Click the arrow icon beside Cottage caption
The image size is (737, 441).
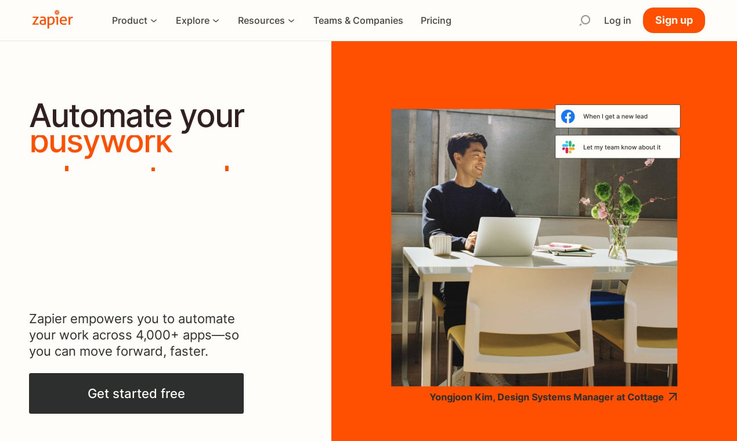pyautogui.click(x=673, y=397)
